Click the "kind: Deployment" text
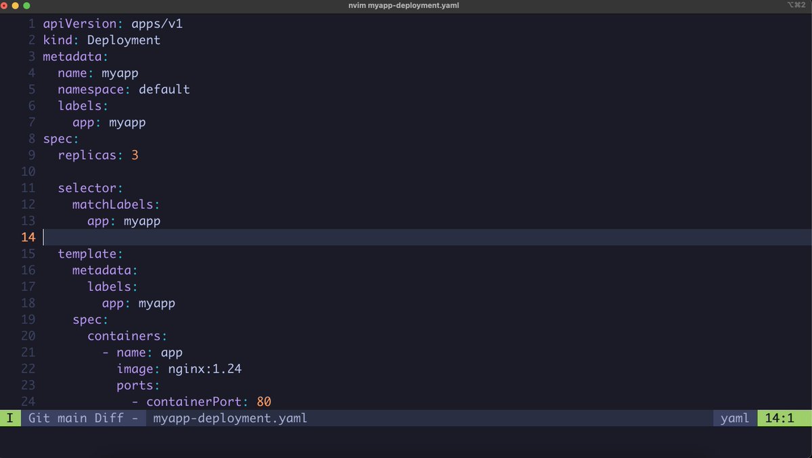 pos(101,40)
